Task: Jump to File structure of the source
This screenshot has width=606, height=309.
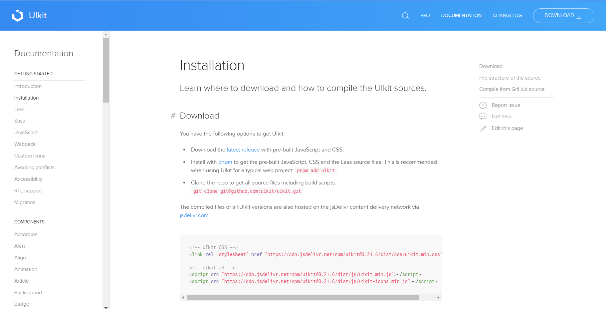Action: pyautogui.click(x=510, y=78)
